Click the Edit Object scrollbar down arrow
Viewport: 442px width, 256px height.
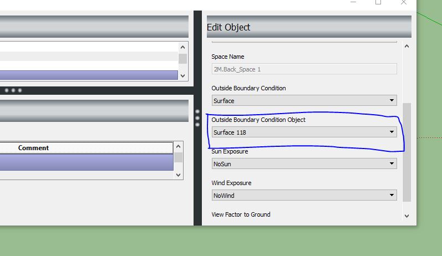coord(407,216)
